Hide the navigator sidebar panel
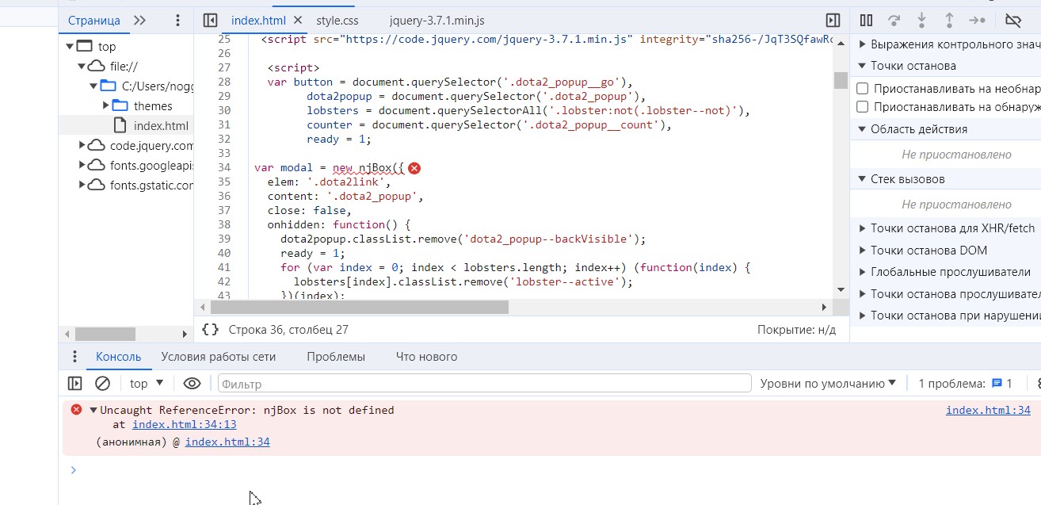This screenshot has width=1041, height=505. pyautogui.click(x=210, y=21)
